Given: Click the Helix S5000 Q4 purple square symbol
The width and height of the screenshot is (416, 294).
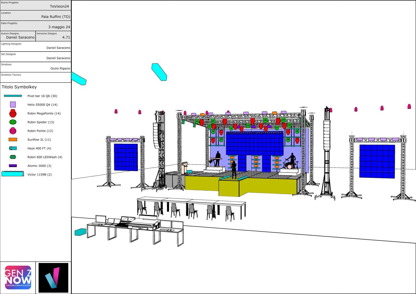Looking at the screenshot, I should [13, 105].
